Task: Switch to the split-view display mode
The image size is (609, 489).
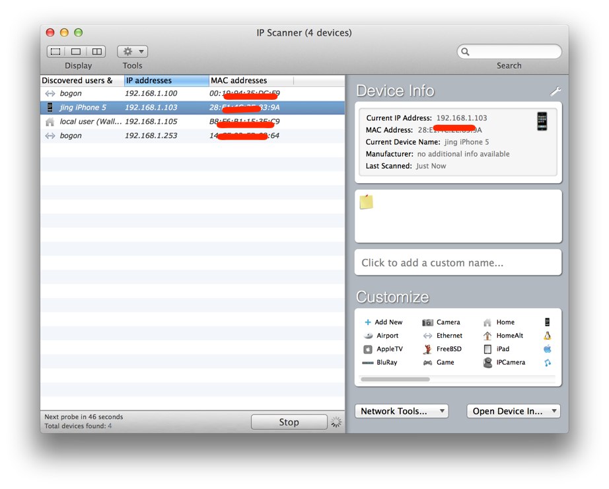Action: [x=96, y=52]
